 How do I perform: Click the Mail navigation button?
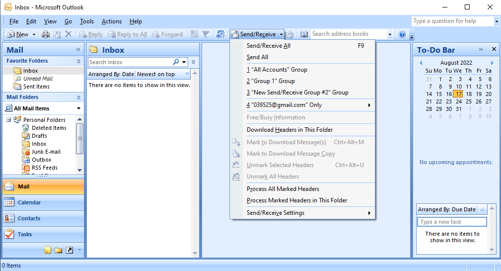tap(43, 186)
